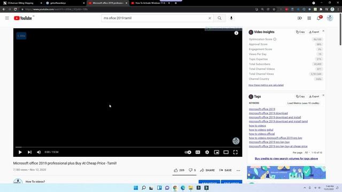The width and height of the screenshot is (342, 192).
Task: Open 'How these metrics are calculated' link
Action: (x=266, y=85)
